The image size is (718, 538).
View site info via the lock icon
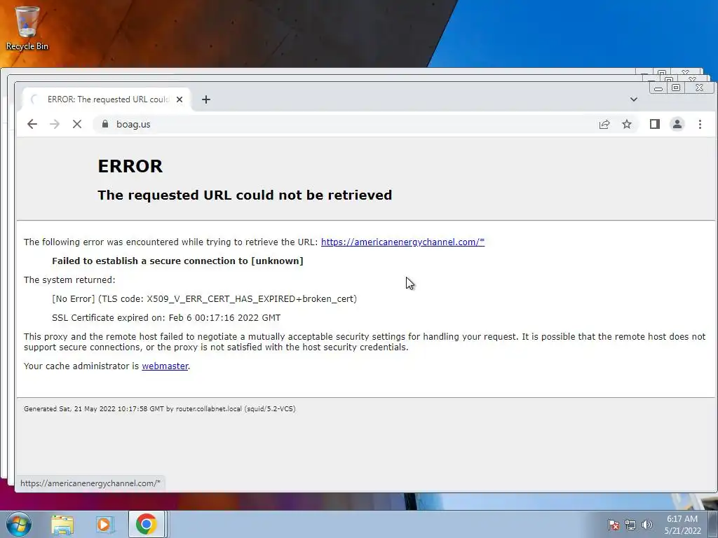(x=105, y=124)
